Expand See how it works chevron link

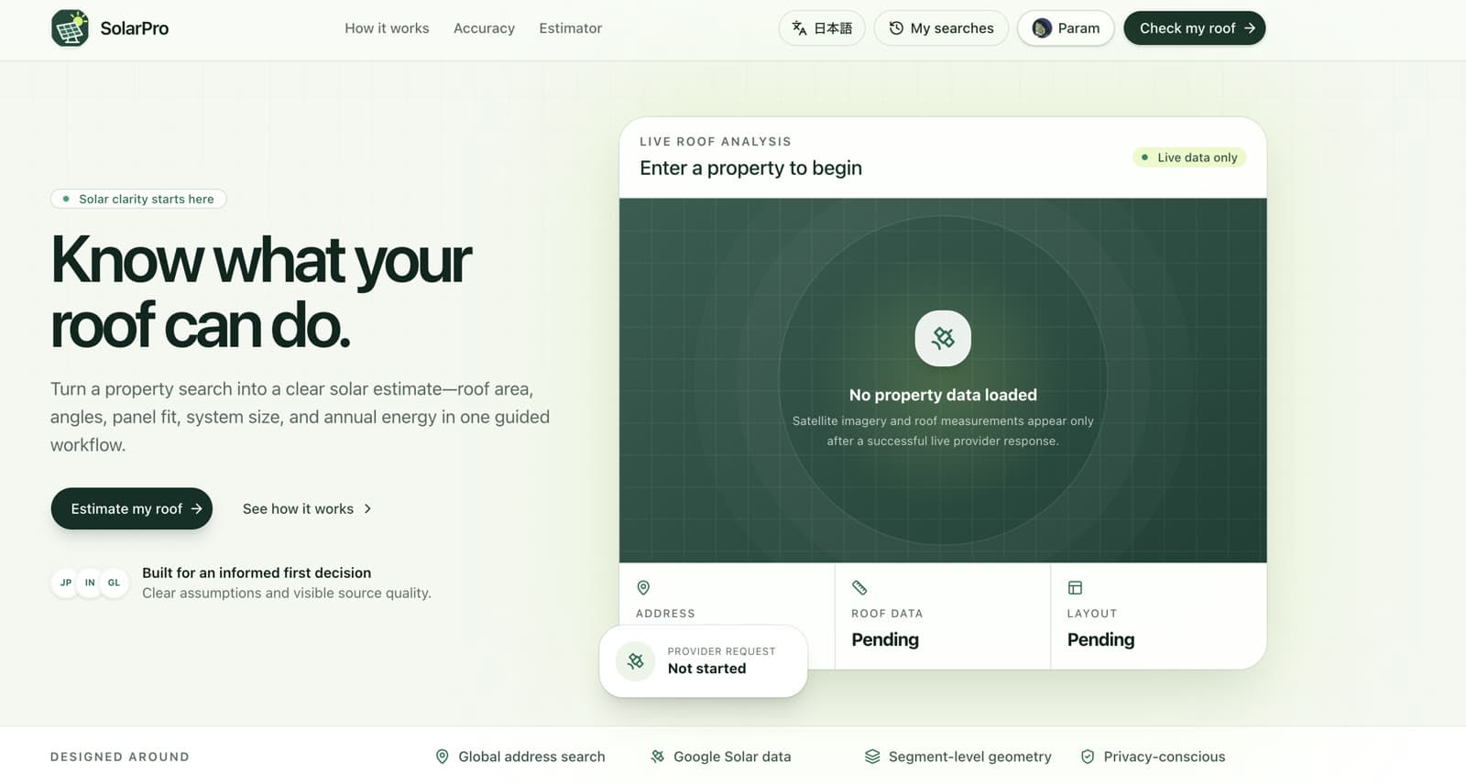click(307, 508)
